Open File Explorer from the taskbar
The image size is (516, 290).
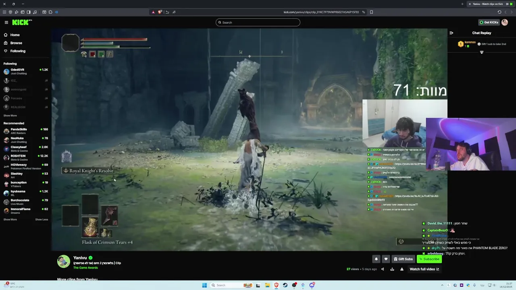[267, 285]
